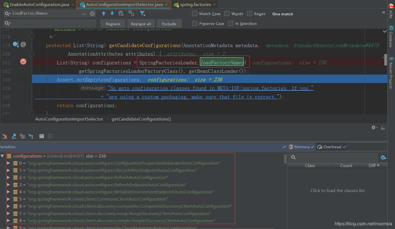Click the @ annotation gutter icon on line 179
This screenshot has width=395, height=229.
23,44
